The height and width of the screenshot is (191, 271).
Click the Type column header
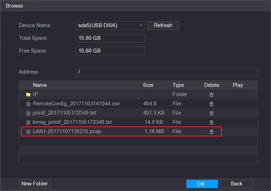[178, 85]
